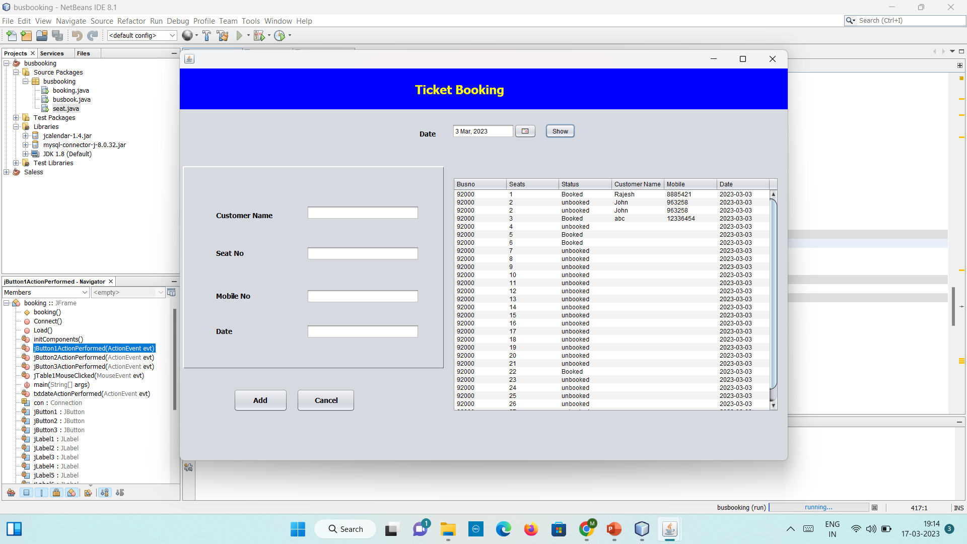Save all files using Save All icon
Image resolution: width=967 pixels, height=544 pixels.
(57, 35)
